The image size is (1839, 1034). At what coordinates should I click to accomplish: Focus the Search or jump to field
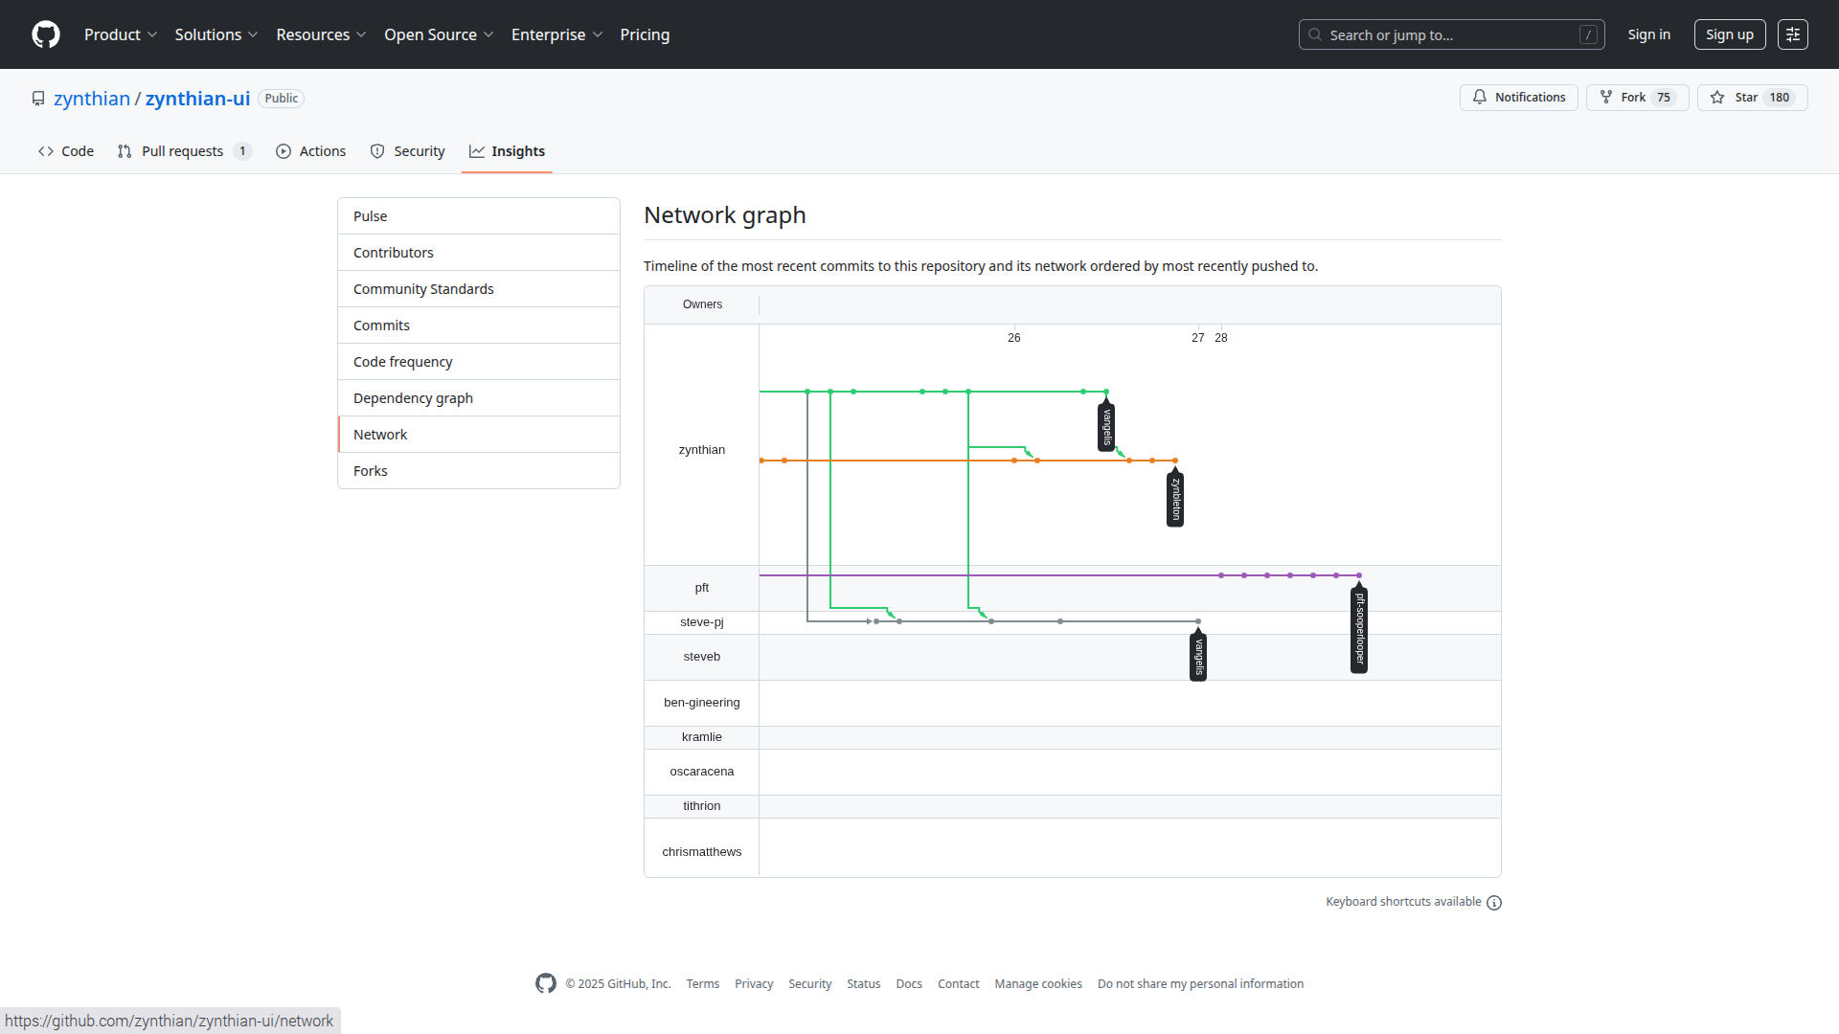tap(1451, 34)
